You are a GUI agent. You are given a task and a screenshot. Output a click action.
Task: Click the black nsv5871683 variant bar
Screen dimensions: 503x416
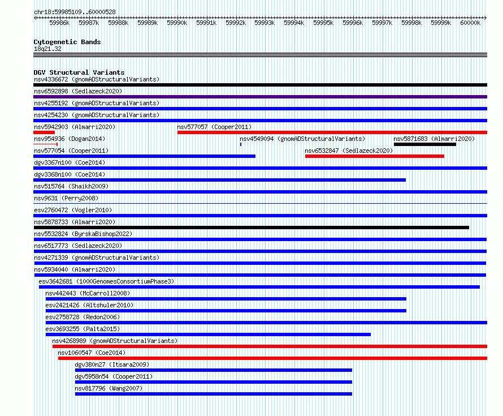425,144
